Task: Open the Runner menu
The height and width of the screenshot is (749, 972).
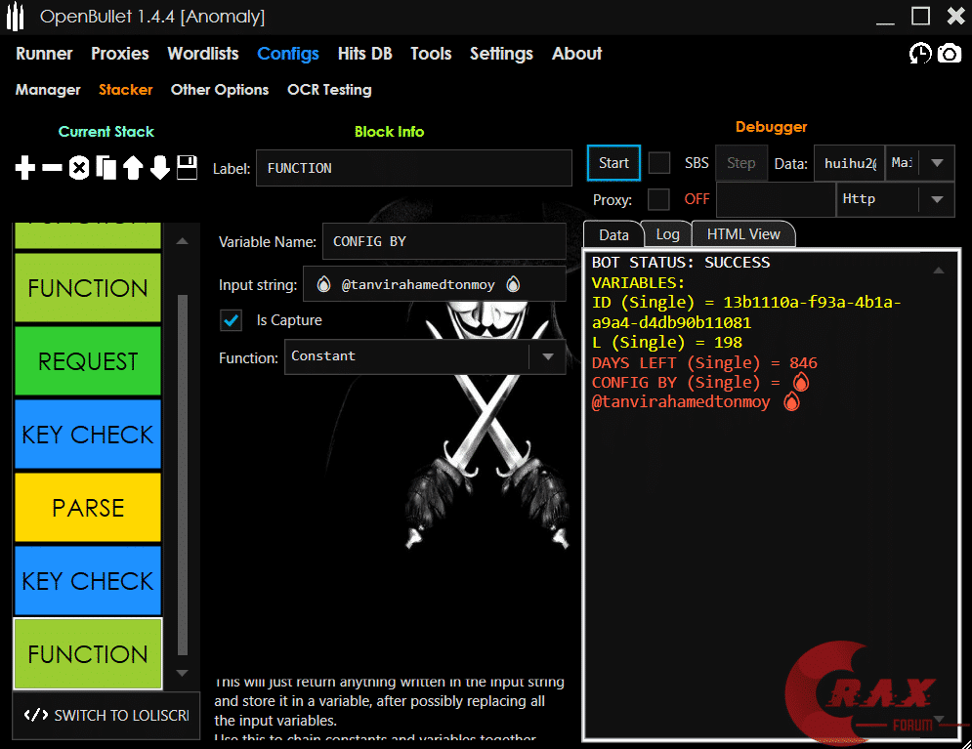Action: tap(44, 54)
